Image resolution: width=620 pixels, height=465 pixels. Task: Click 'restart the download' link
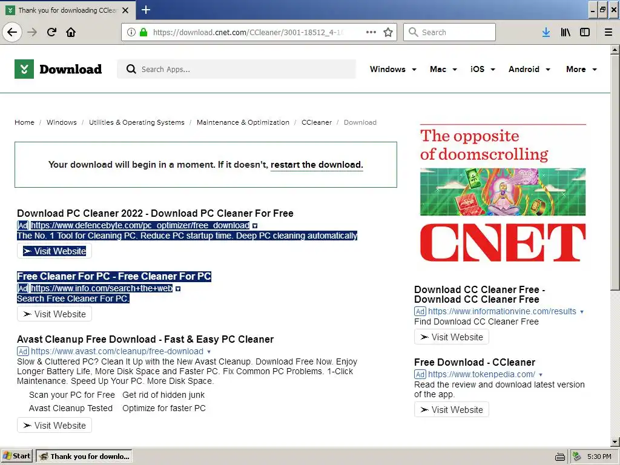pos(317,165)
